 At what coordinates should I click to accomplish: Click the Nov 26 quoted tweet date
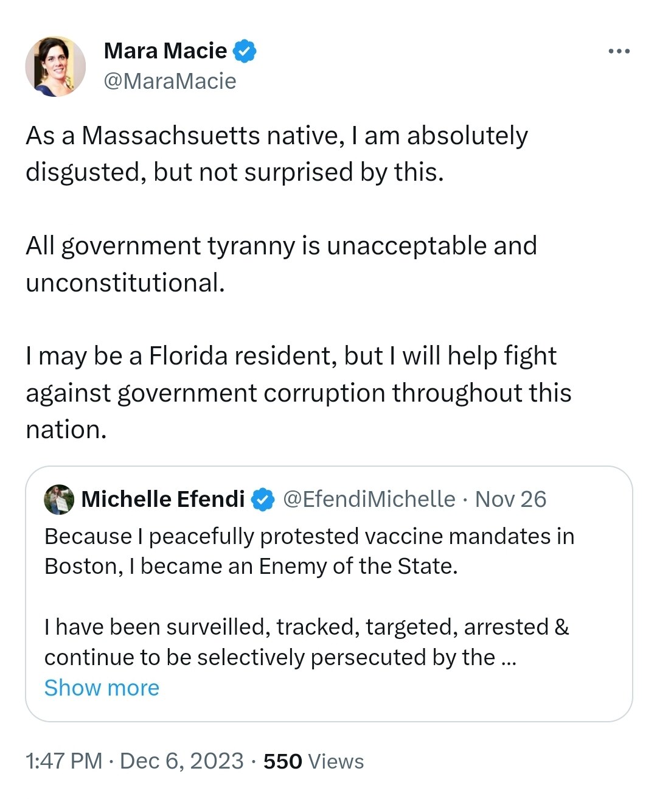[510, 500]
